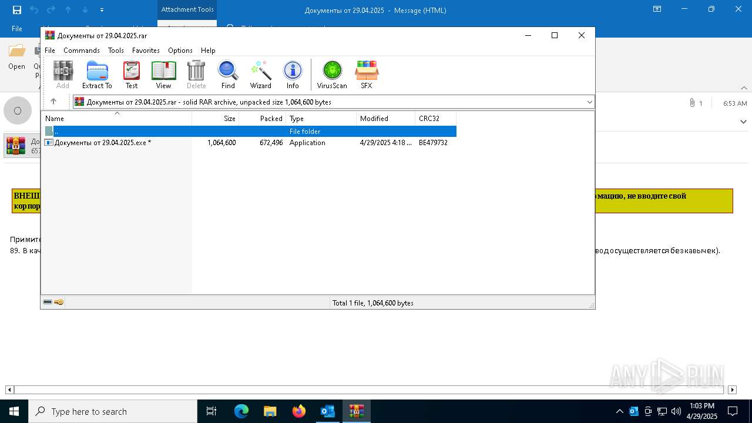Screen dimensions: 752x423
Task: Click the sender avatar circle
Action: pos(18,110)
